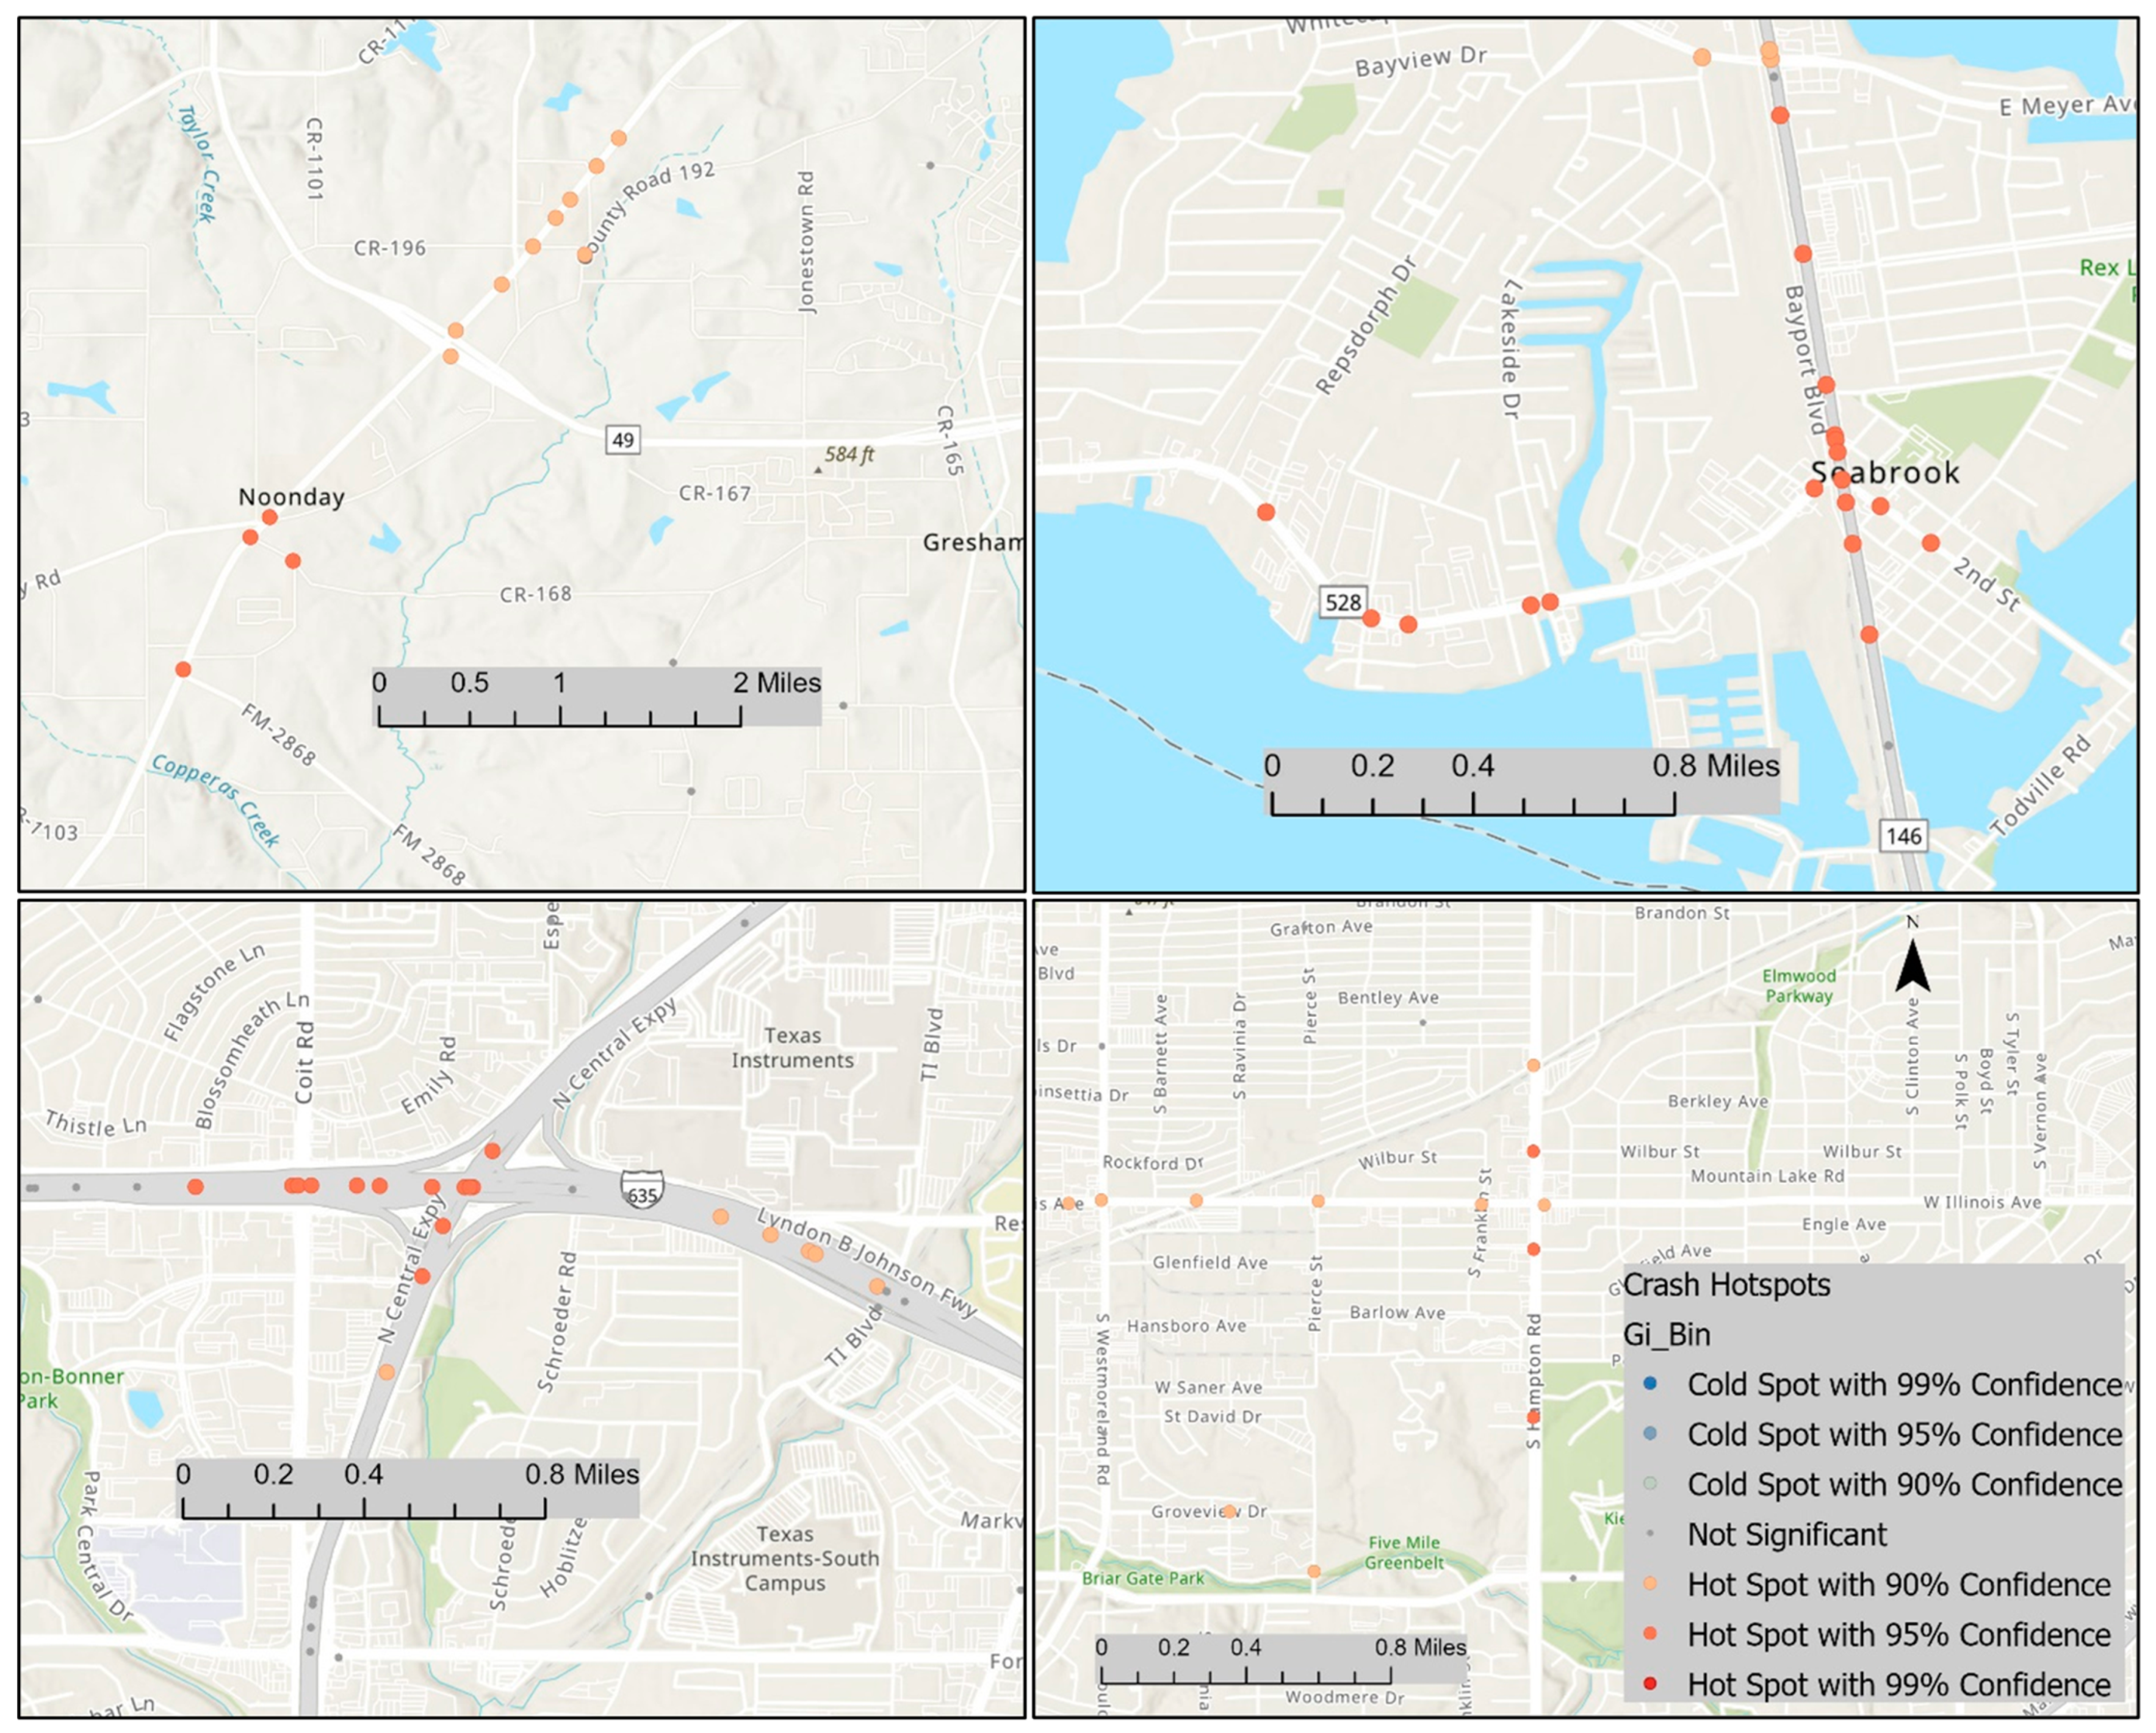Screen dimensions: 2156x1733
Task: Click the Seabrook city label
Action: click(1885, 473)
